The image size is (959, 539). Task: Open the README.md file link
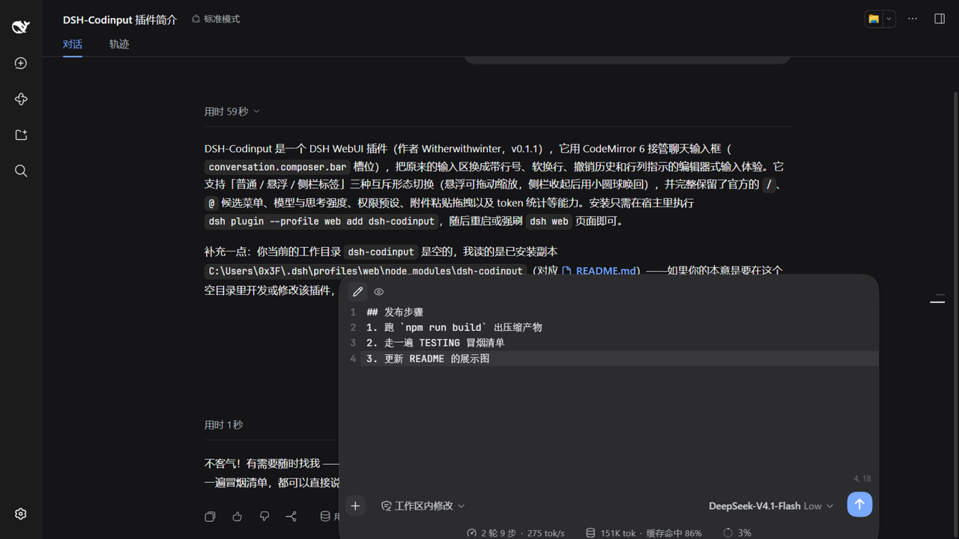(599, 271)
